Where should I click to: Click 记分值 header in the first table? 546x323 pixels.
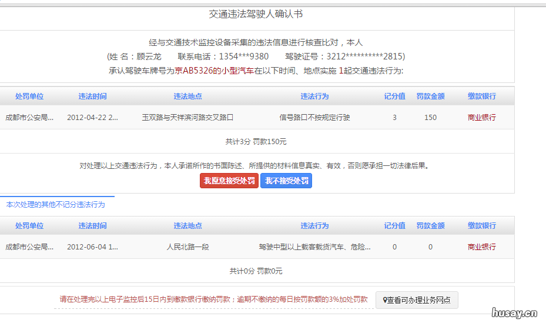tap(394, 96)
